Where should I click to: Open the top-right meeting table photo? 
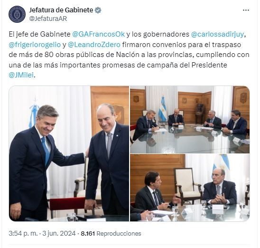pyautogui.click(x=190, y=120)
